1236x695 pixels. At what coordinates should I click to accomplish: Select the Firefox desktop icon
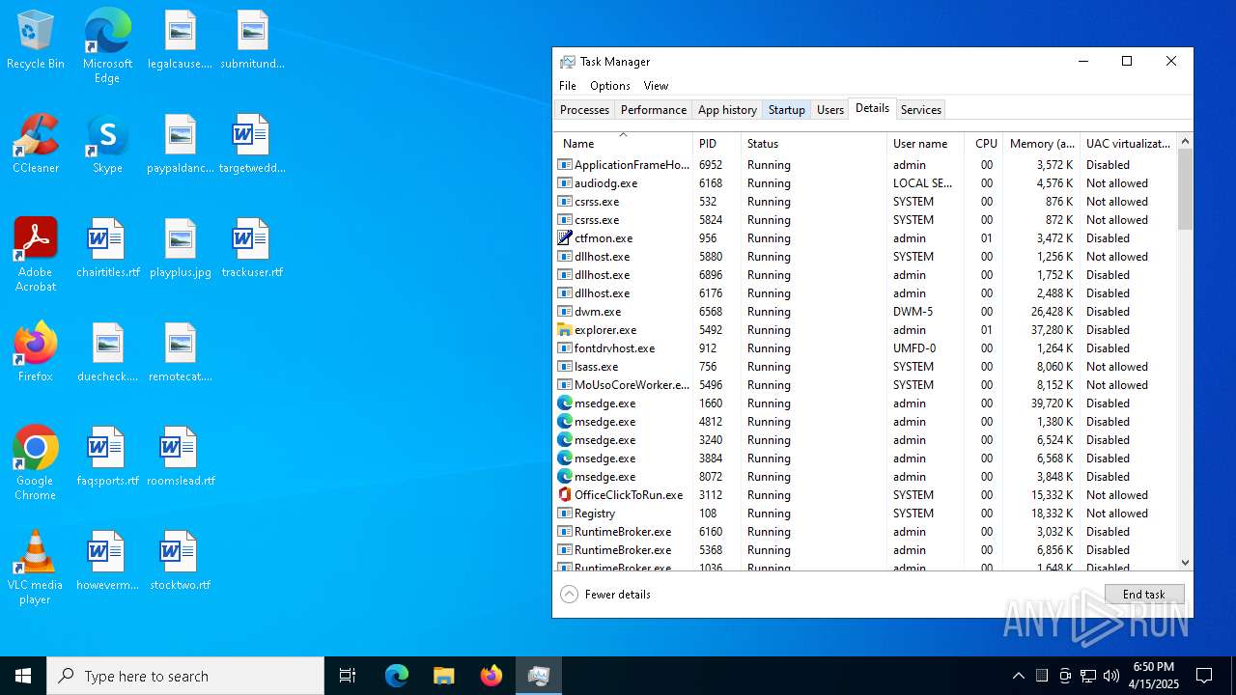(36, 352)
